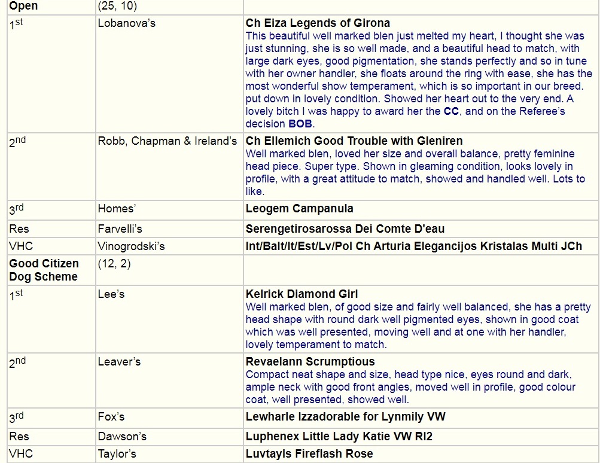Click the dog name Ch Eiza Legends of Girona
The width and height of the screenshot is (600, 463).
coord(318,23)
